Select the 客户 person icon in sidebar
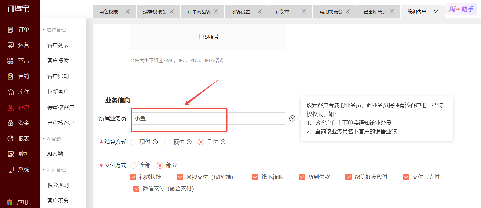This screenshot has height=208, width=481. pos(10,107)
